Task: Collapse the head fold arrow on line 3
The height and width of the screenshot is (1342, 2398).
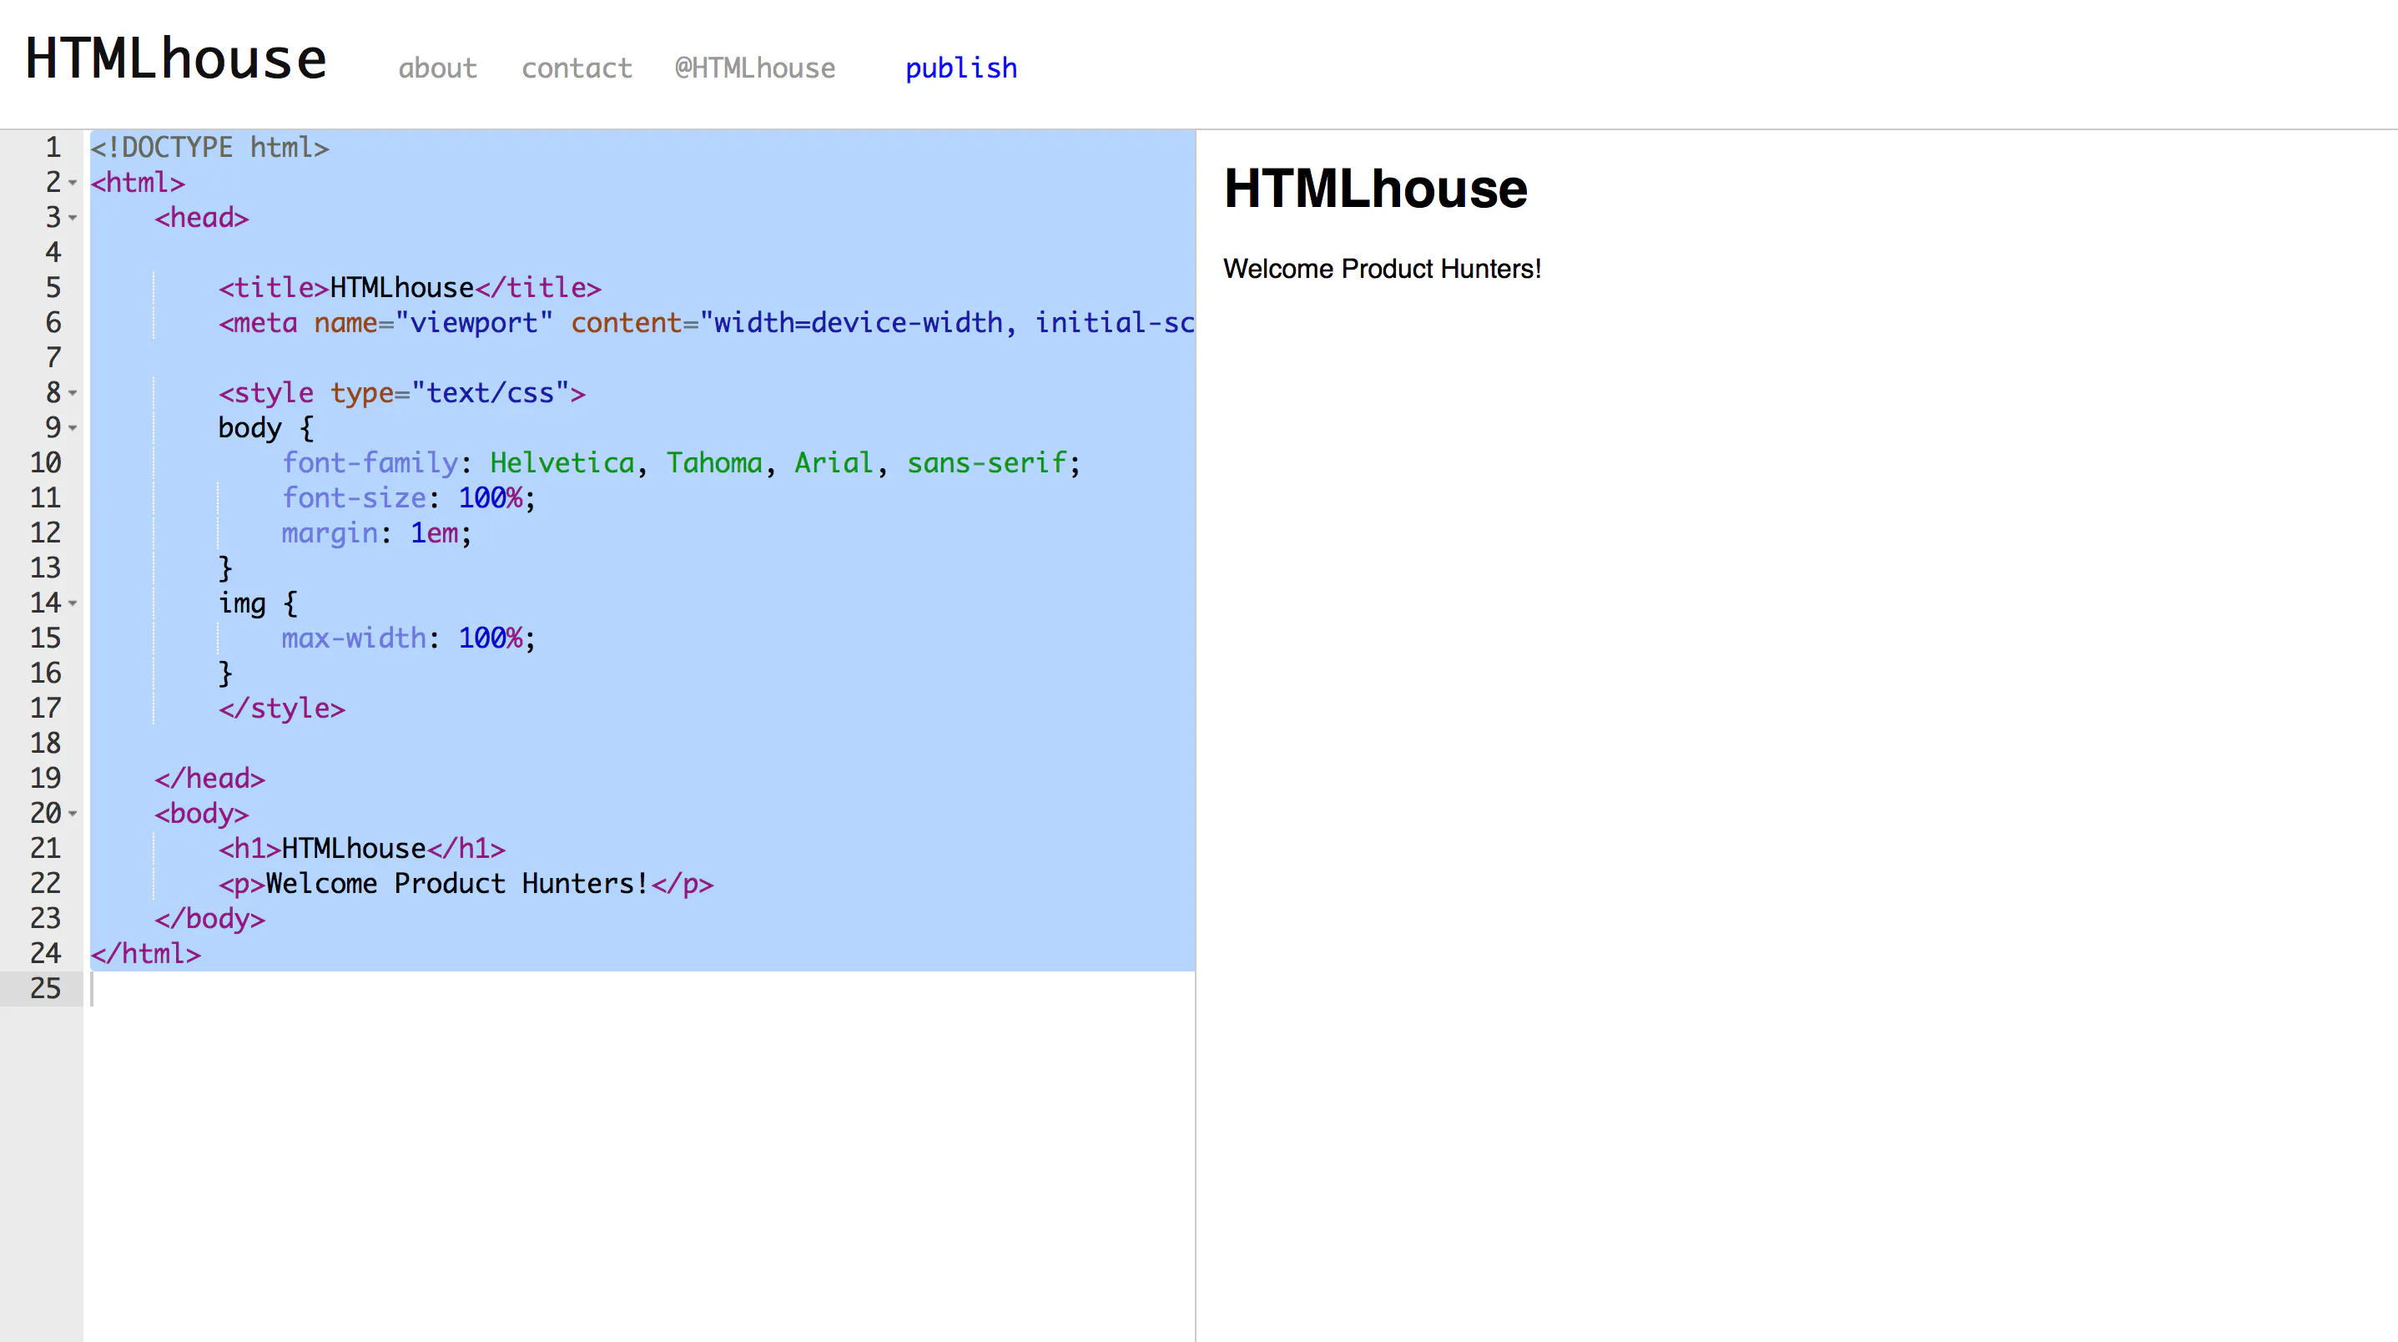Action: (x=73, y=218)
